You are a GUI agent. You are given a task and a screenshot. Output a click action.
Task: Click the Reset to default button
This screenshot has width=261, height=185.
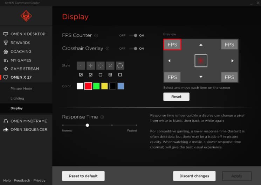[x=83, y=176]
